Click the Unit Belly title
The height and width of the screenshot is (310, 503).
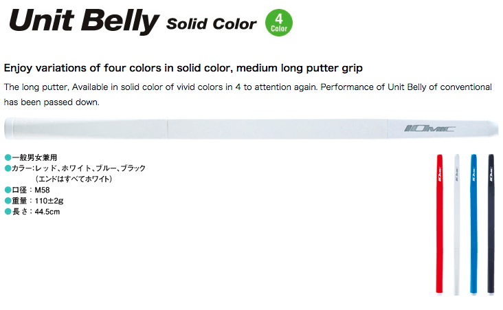[x=84, y=21]
